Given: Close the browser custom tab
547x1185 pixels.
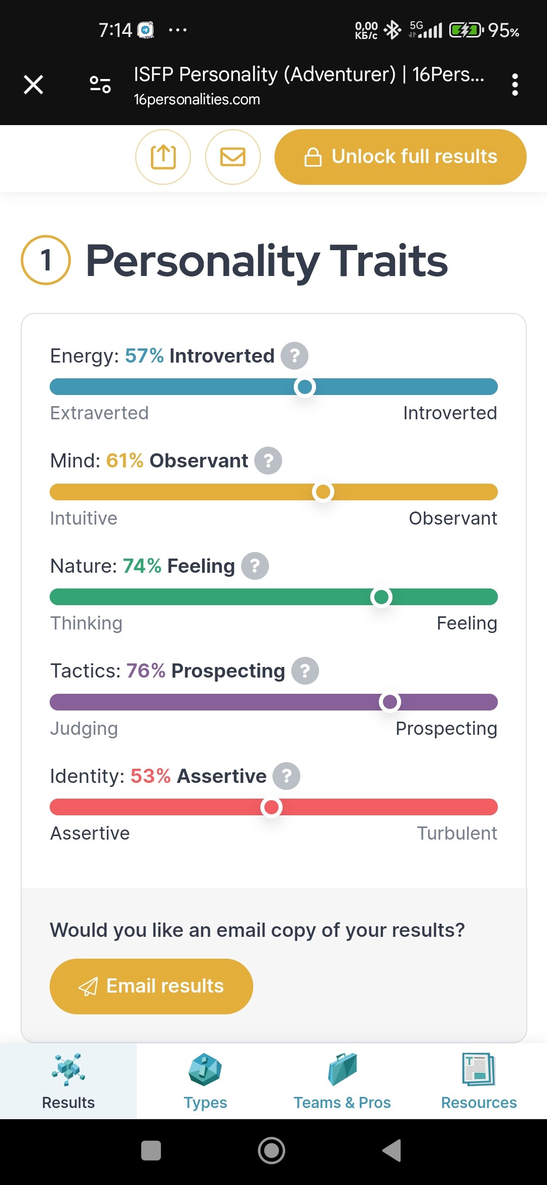Looking at the screenshot, I should 33,85.
